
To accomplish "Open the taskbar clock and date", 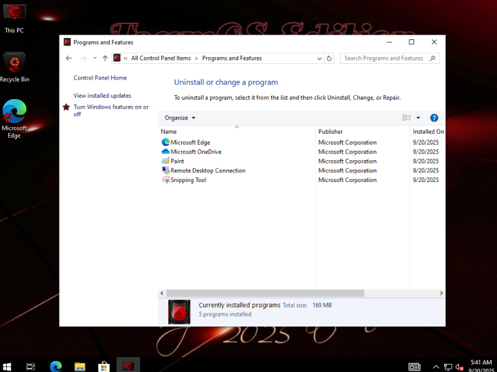I will [481, 366].
